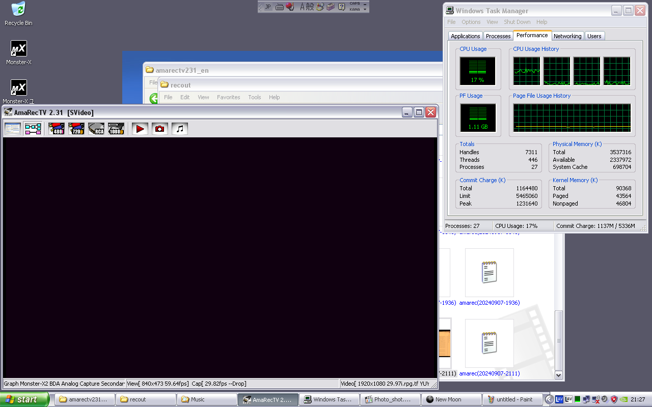Open Task Manager Shut Down menu
652x407 pixels.
coord(517,22)
